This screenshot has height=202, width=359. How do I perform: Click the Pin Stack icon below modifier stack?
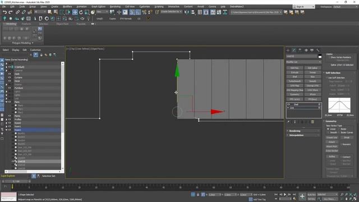click(x=288, y=122)
